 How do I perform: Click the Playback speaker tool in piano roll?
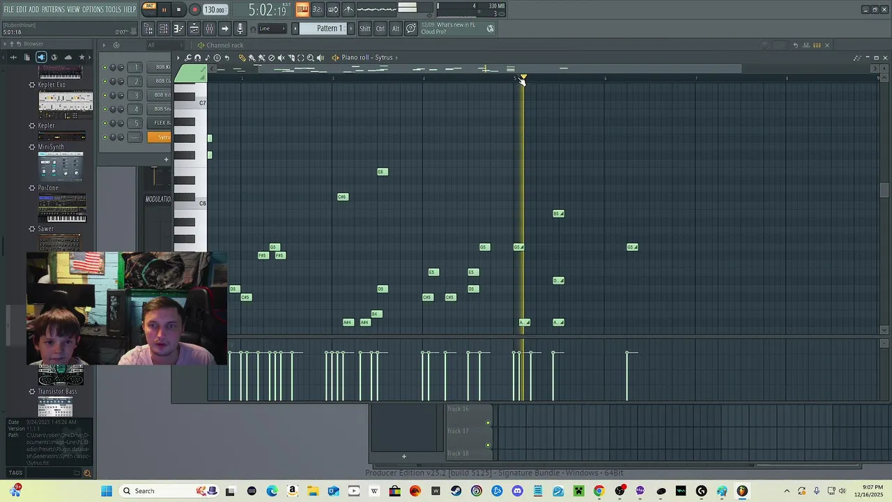tap(321, 58)
